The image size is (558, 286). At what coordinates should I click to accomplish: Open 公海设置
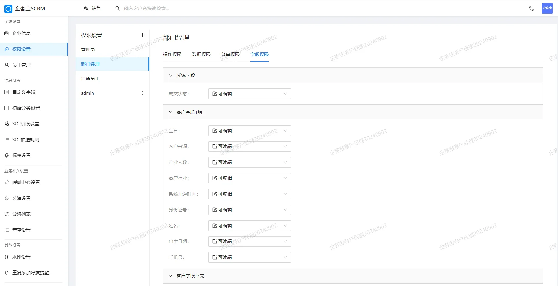34,198
